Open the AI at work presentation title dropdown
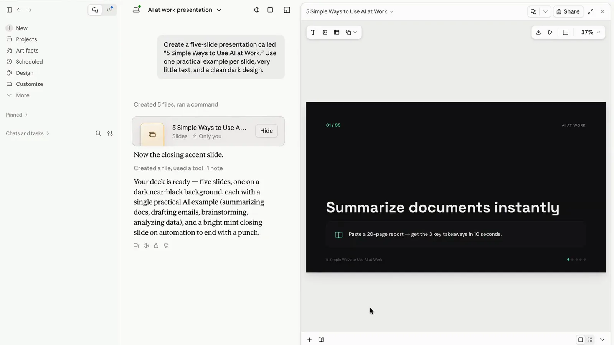Screen dimensions: 614x345 point(185,10)
